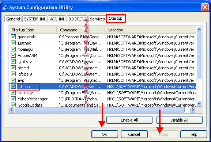Uncheck the ctfmon startup item
Screen dimensions: 211x142
tap(13, 87)
